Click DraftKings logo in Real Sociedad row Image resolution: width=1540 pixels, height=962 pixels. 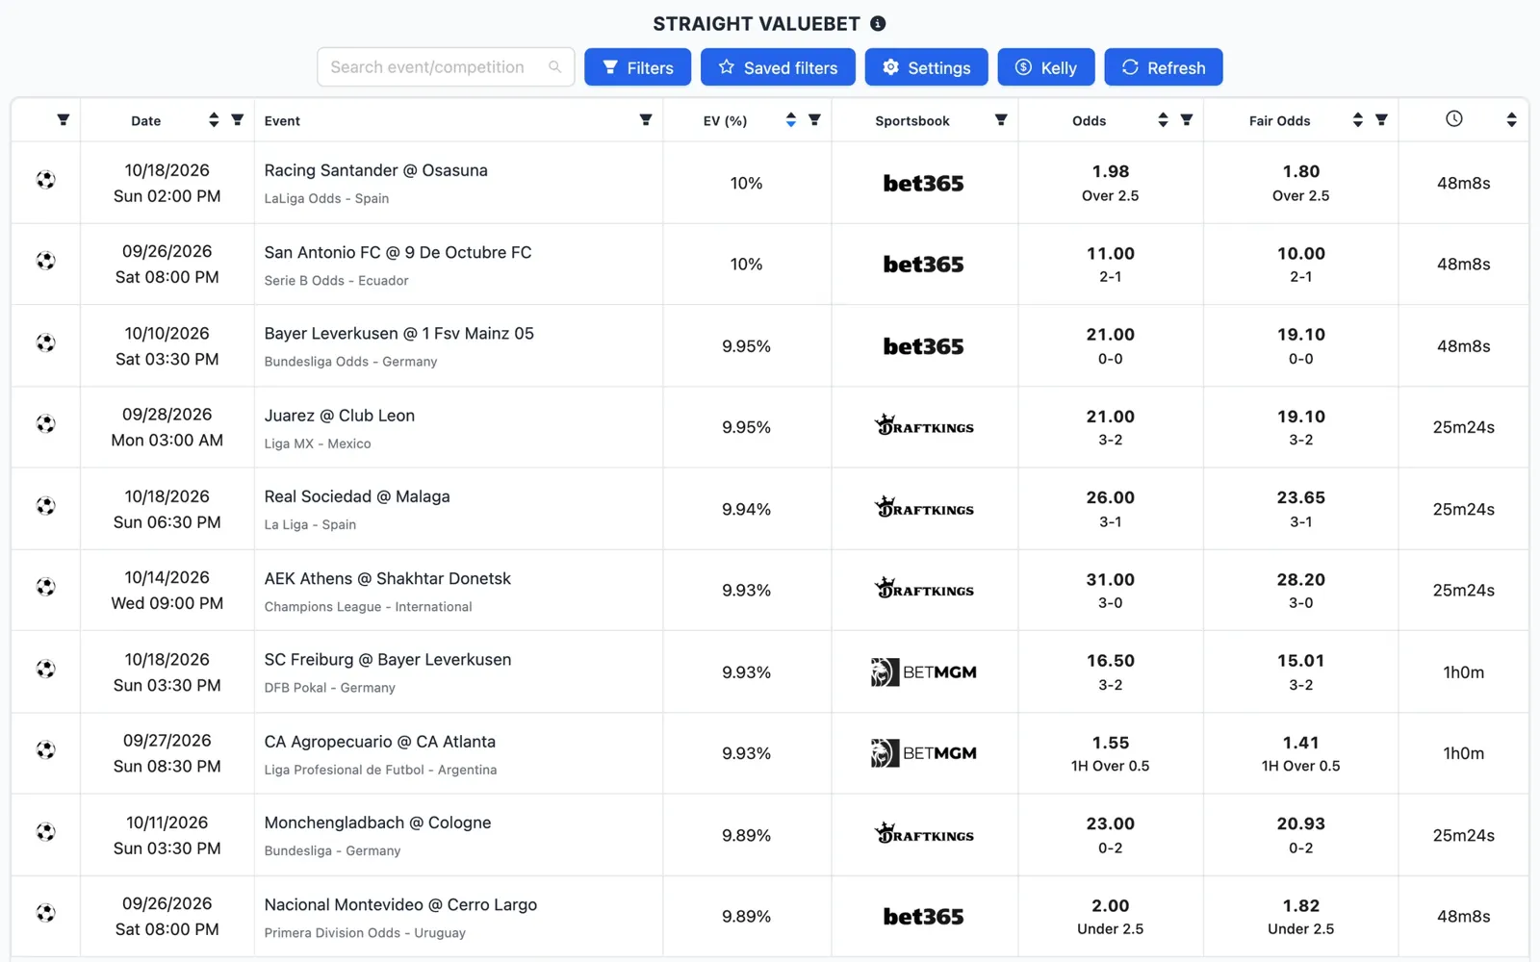(x=924, y=507)
